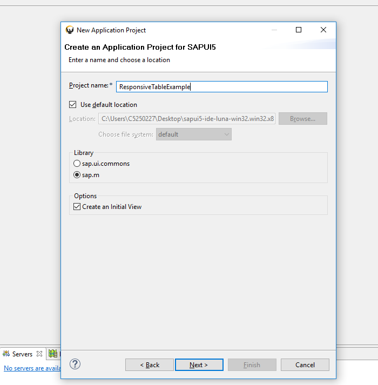The height and width of the screenshot is (385, 378).
Task: Click the Back button
Action: [150, 365]
